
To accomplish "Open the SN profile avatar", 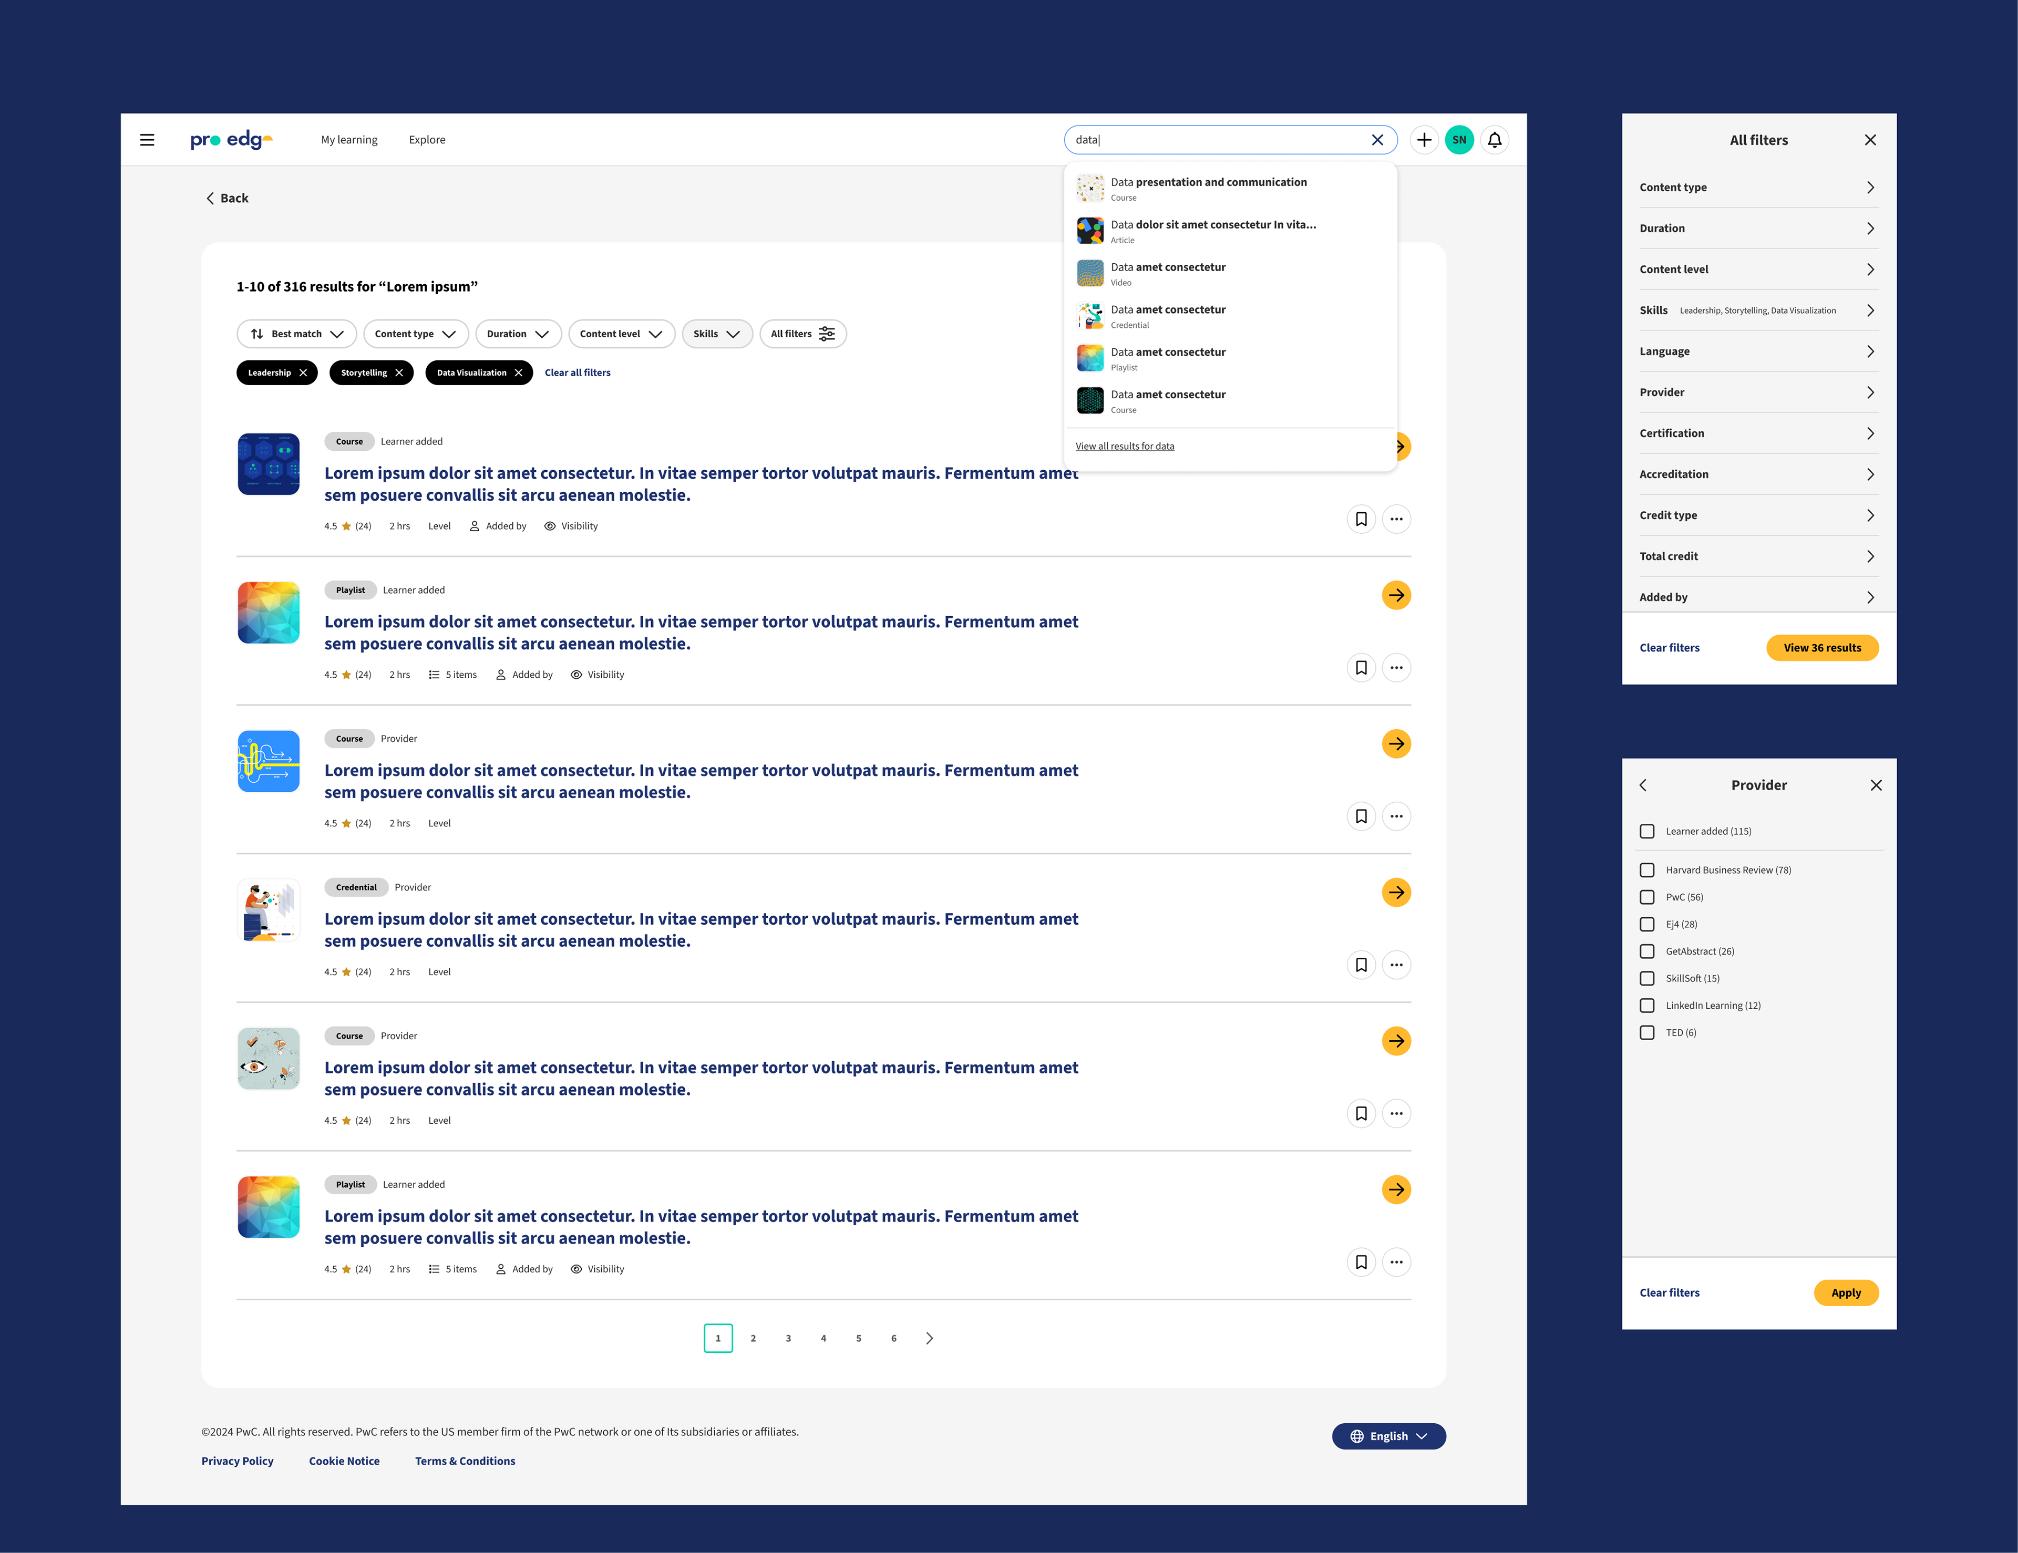I will tap(1459, 140).
